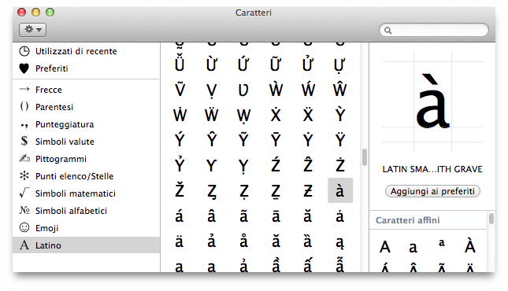Choose Z with line below
The width and height of the screenshot is (508, 291).
(276, 192)
